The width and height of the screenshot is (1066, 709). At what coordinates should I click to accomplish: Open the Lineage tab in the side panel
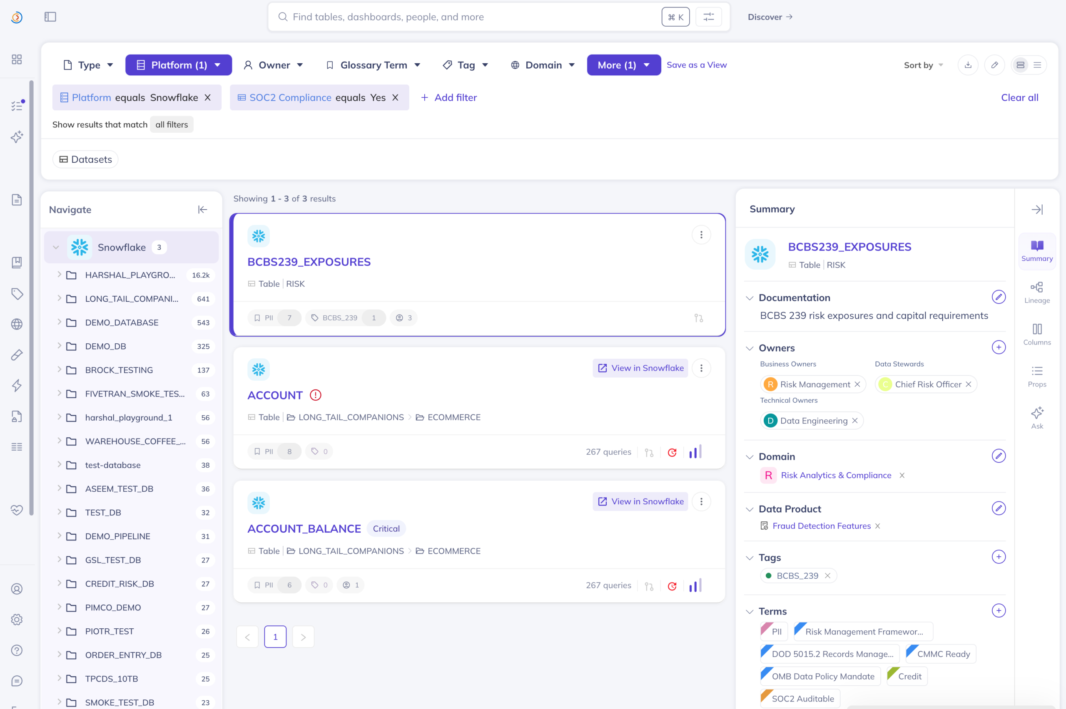(x=1036, y=292)
